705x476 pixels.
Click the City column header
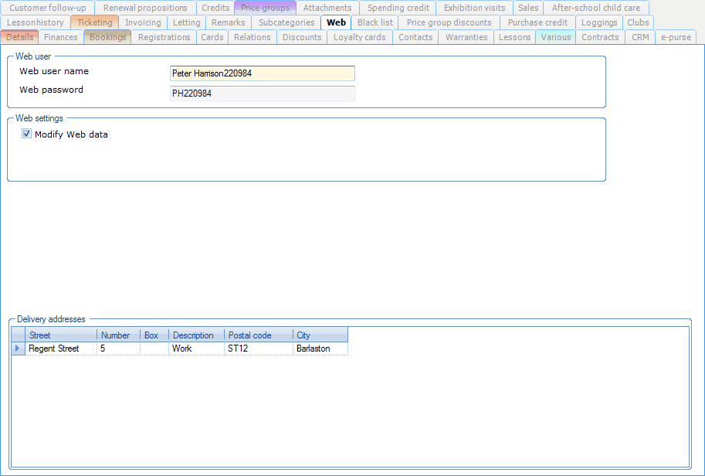tap(320, 335)
